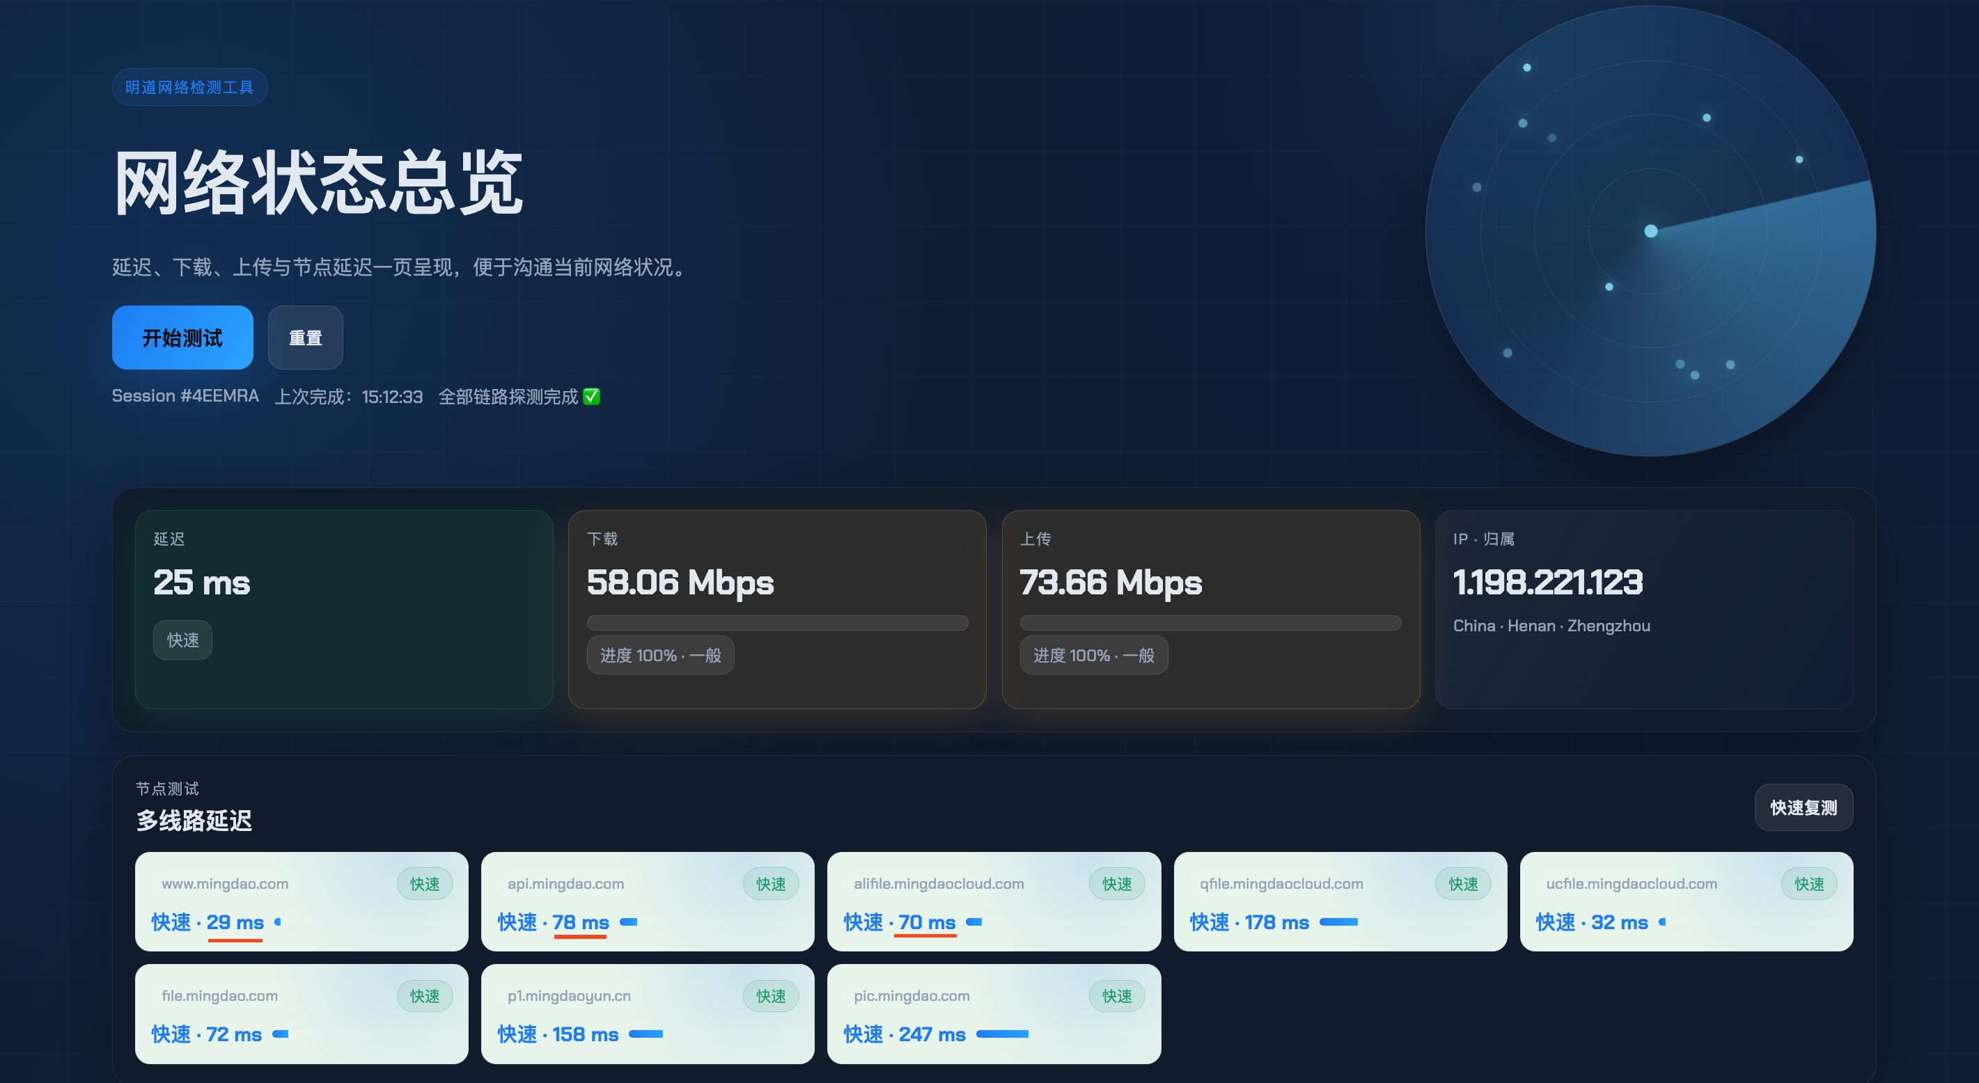1979x1083 pixels.
Task: Select the file.mingdao.com node card
Action: pyautogui.click(x=301, y=1013)
